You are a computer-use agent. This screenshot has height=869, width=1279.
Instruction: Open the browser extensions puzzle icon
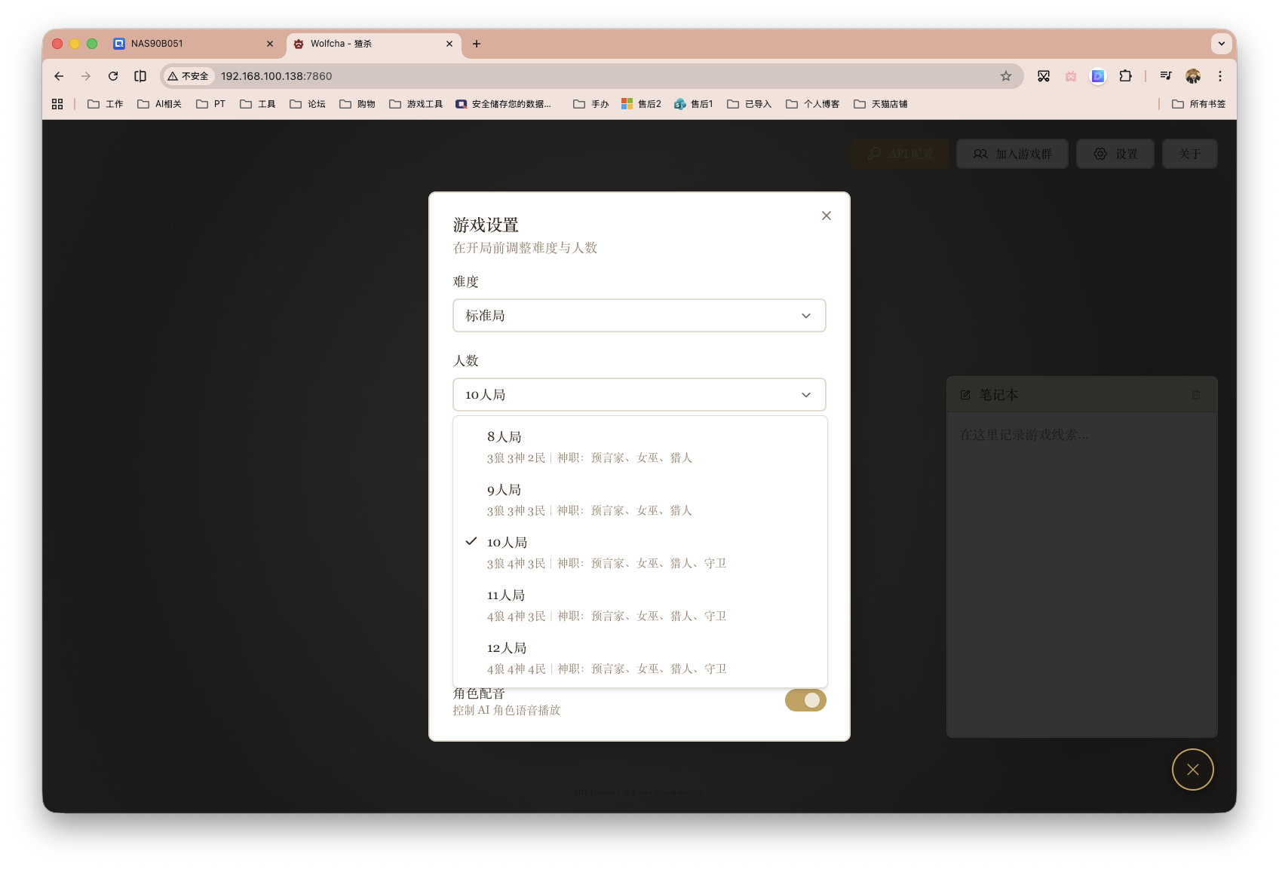click(x=1126, y=76)
